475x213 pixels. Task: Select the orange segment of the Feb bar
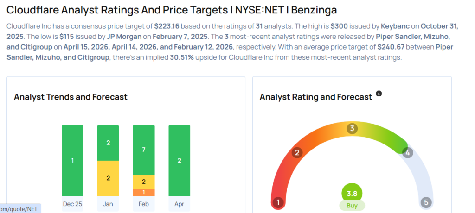pyautogui.click(x=143, y=192)
